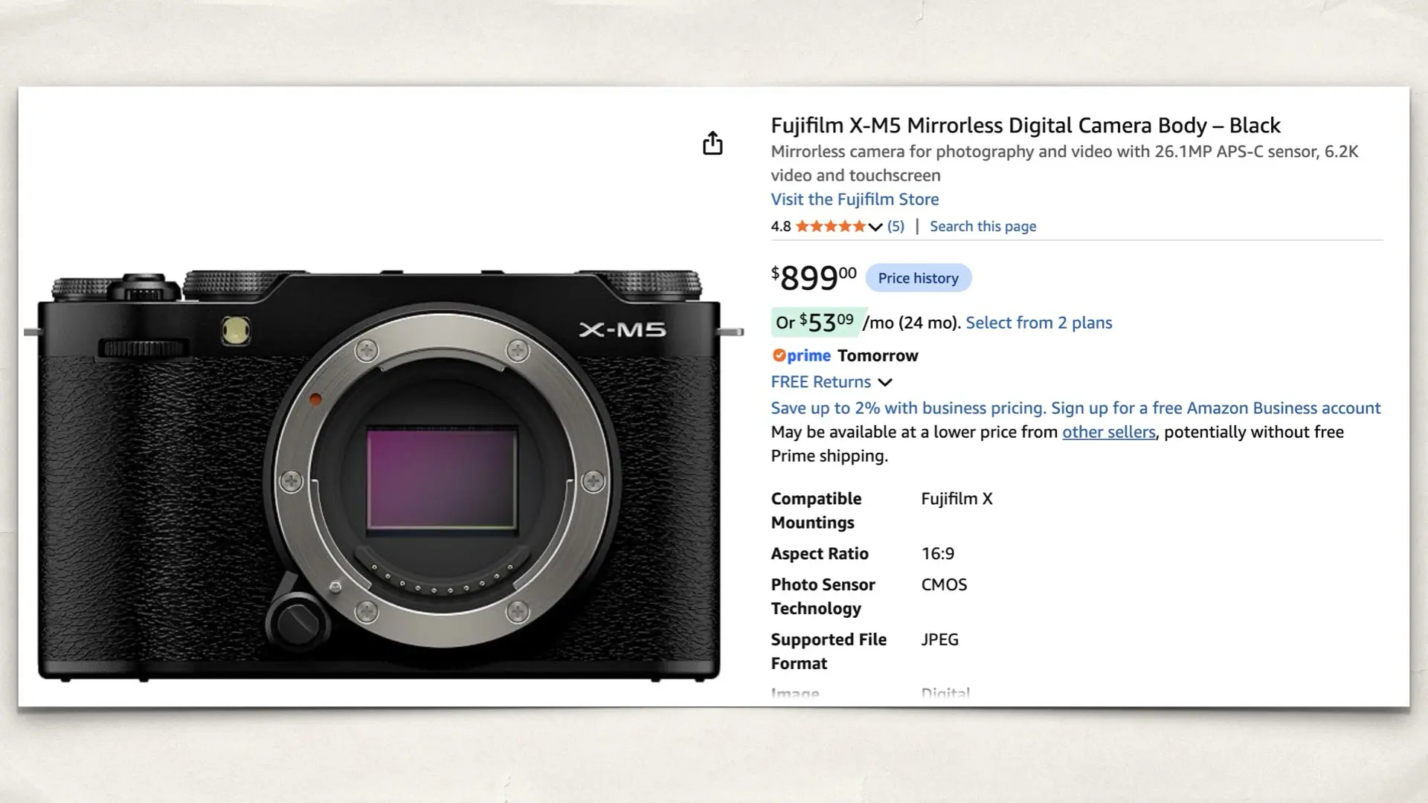Click the product title Fujifilm X-M5 Mirrorless
Image resolution: width=1428 pixels, height=803 pixels.
(1025, 125)
